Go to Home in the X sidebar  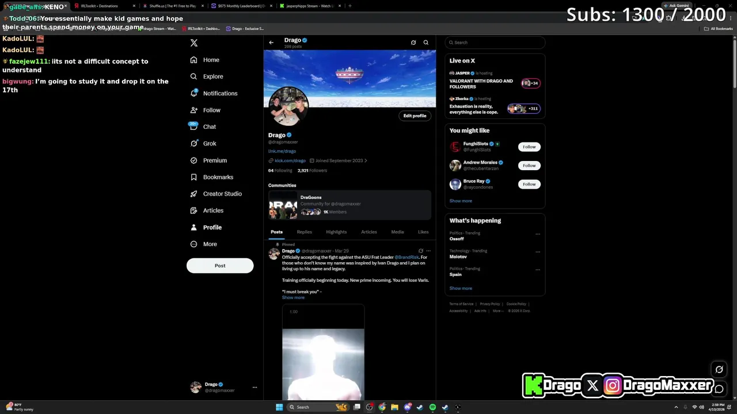tap(205, 60)
